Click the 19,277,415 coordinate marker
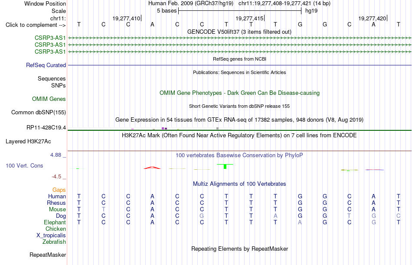Image resolution: width=412 pixels, height=265 pixels. tap(249, 18)
